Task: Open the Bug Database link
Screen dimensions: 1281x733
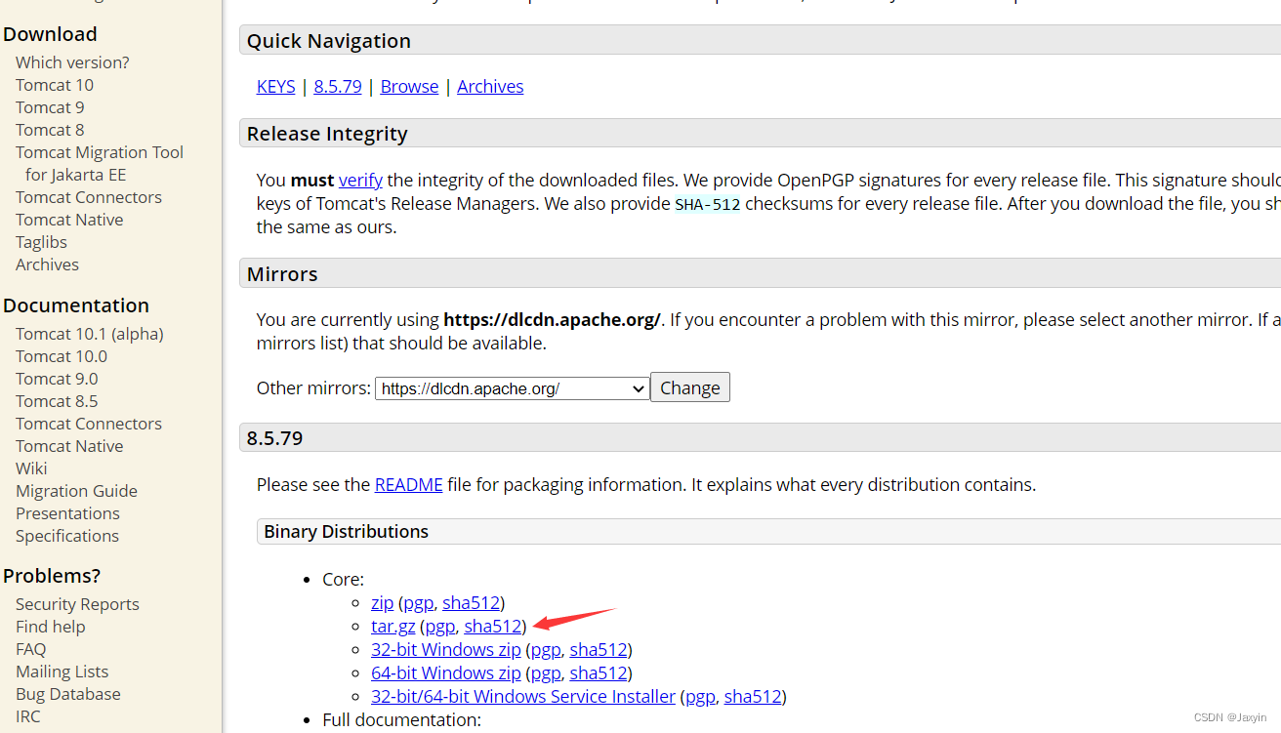Action: pyautogui.click(x=68, y=694)
